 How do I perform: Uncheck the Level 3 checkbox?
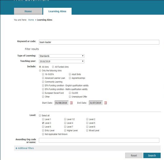pyautogui.click(x=43, y=123)
